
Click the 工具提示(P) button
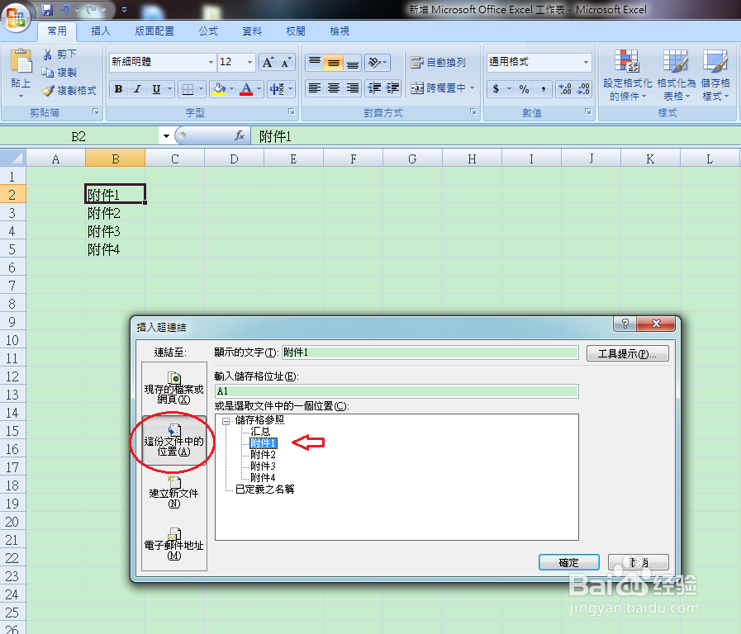tap(628, 352)
